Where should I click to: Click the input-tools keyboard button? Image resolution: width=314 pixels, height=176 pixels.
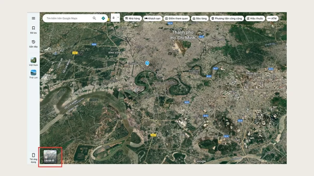point(114,18)
